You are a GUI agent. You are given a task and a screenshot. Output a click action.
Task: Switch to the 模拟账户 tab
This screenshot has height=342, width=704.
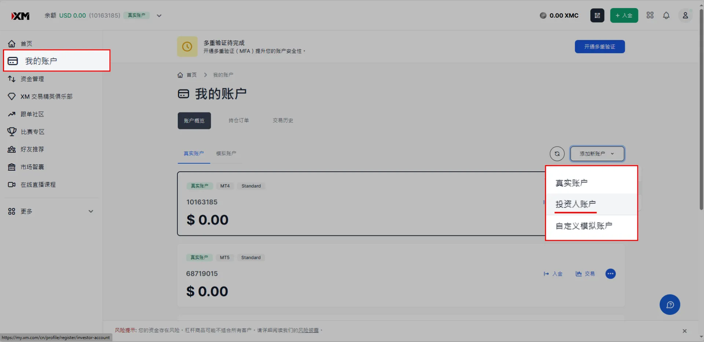pos(226,153)
